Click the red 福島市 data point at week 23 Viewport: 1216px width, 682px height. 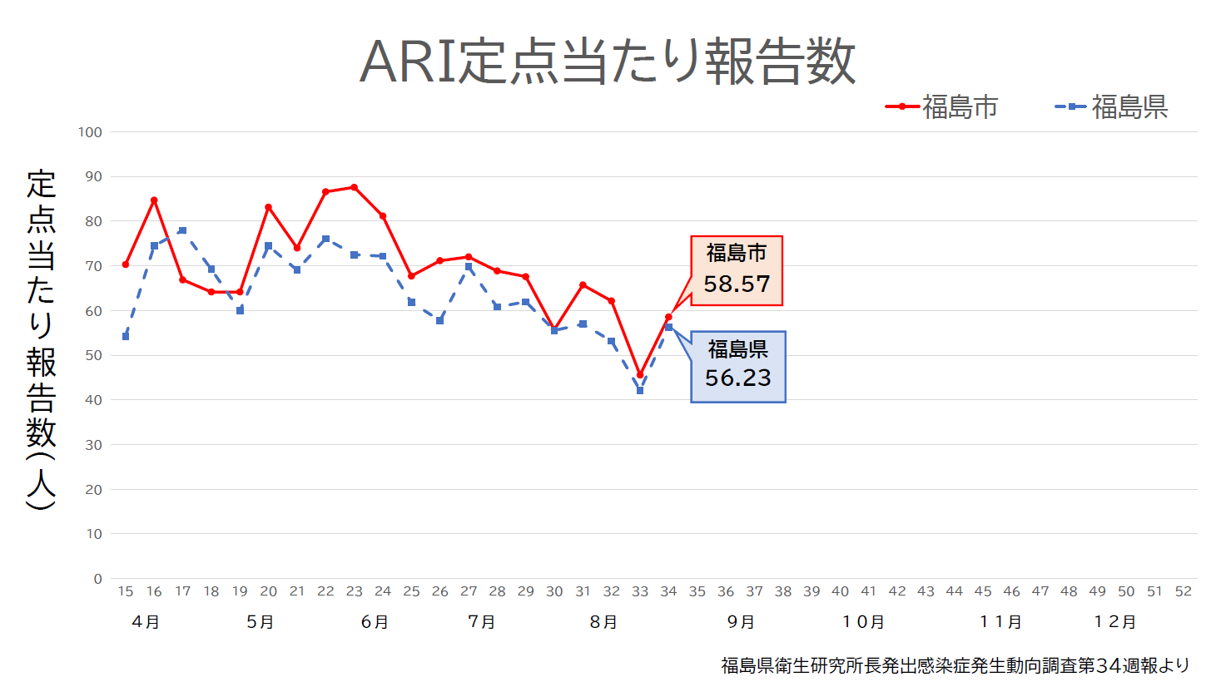pos(355,187)
